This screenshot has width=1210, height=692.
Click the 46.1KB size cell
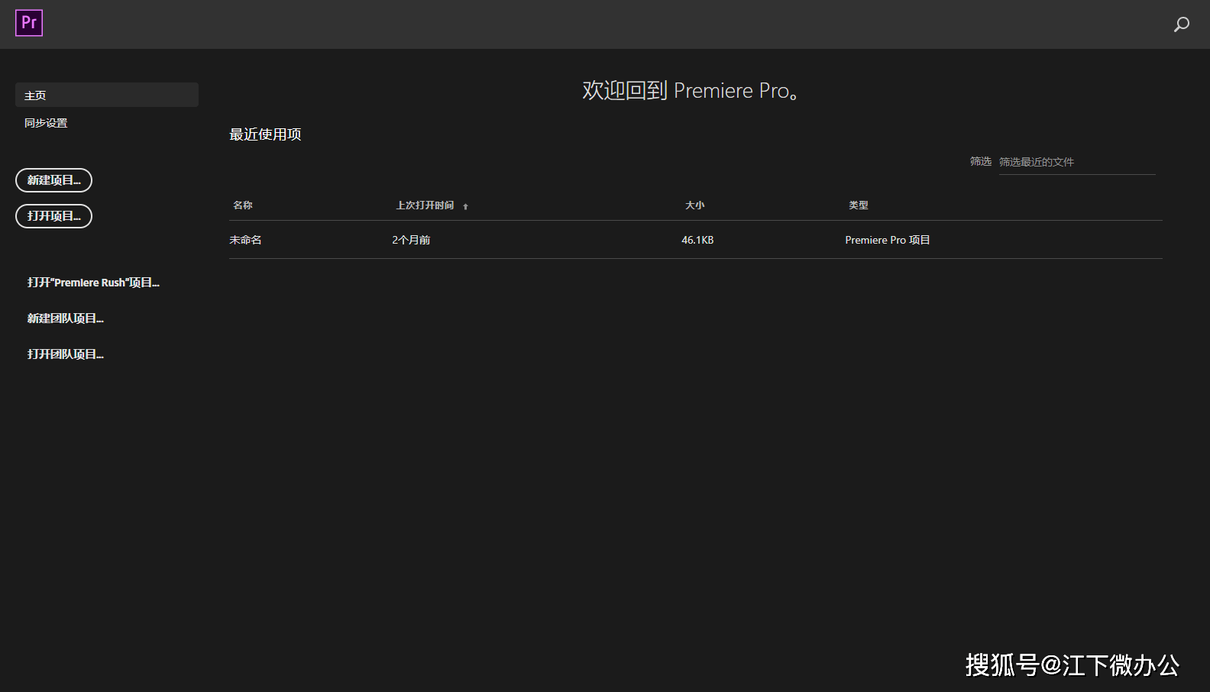[x=697, y=240]
